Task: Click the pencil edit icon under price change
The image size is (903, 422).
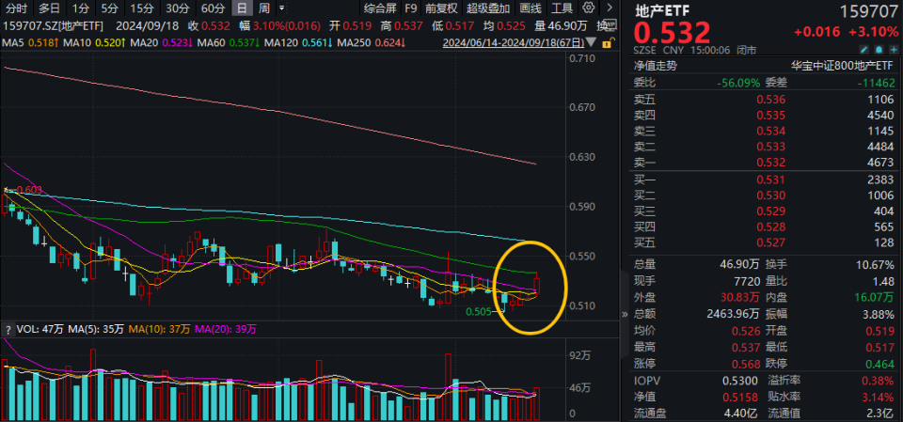Action: click(864, 50)
